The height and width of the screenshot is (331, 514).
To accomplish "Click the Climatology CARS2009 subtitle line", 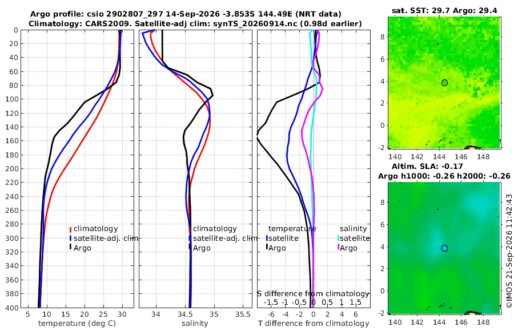I will [195, 23].
